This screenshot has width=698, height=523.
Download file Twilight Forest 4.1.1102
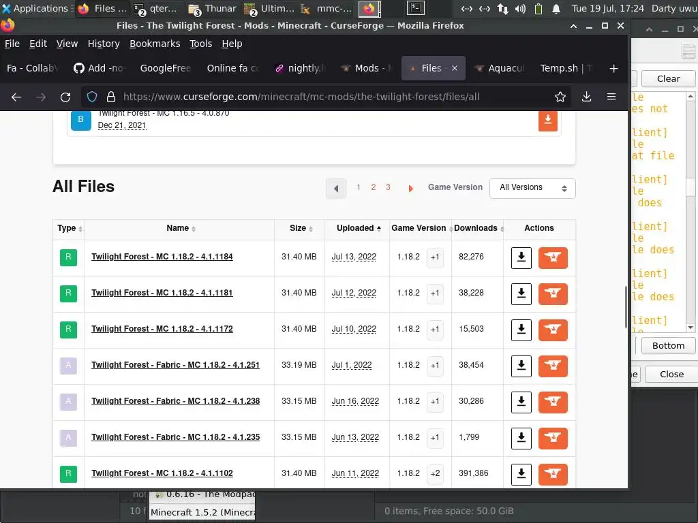tap(521, 474)
